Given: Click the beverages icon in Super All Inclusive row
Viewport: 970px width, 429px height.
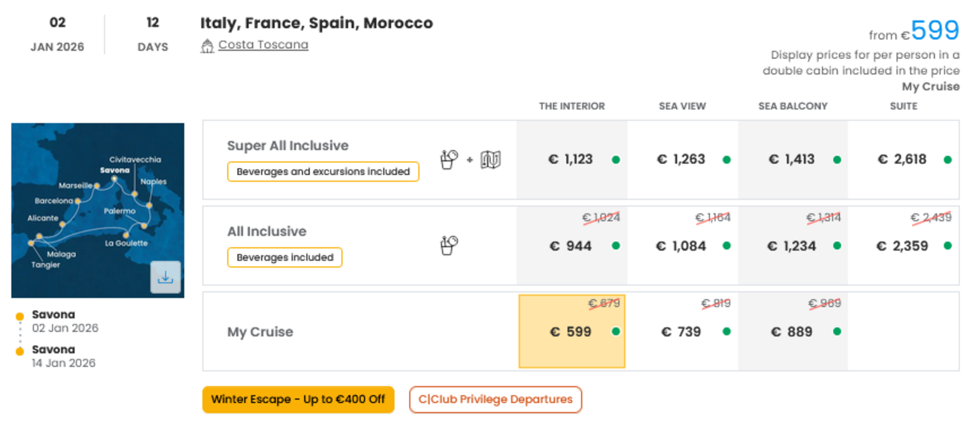Looking at the screenshot, I should [449, 159].
